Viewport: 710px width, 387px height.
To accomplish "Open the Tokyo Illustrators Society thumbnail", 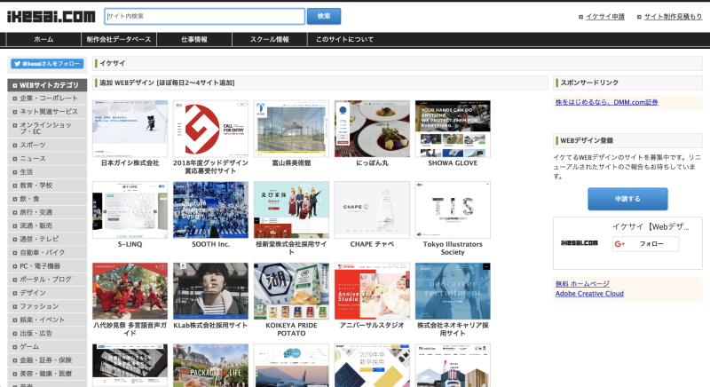I will click(453, 210).
